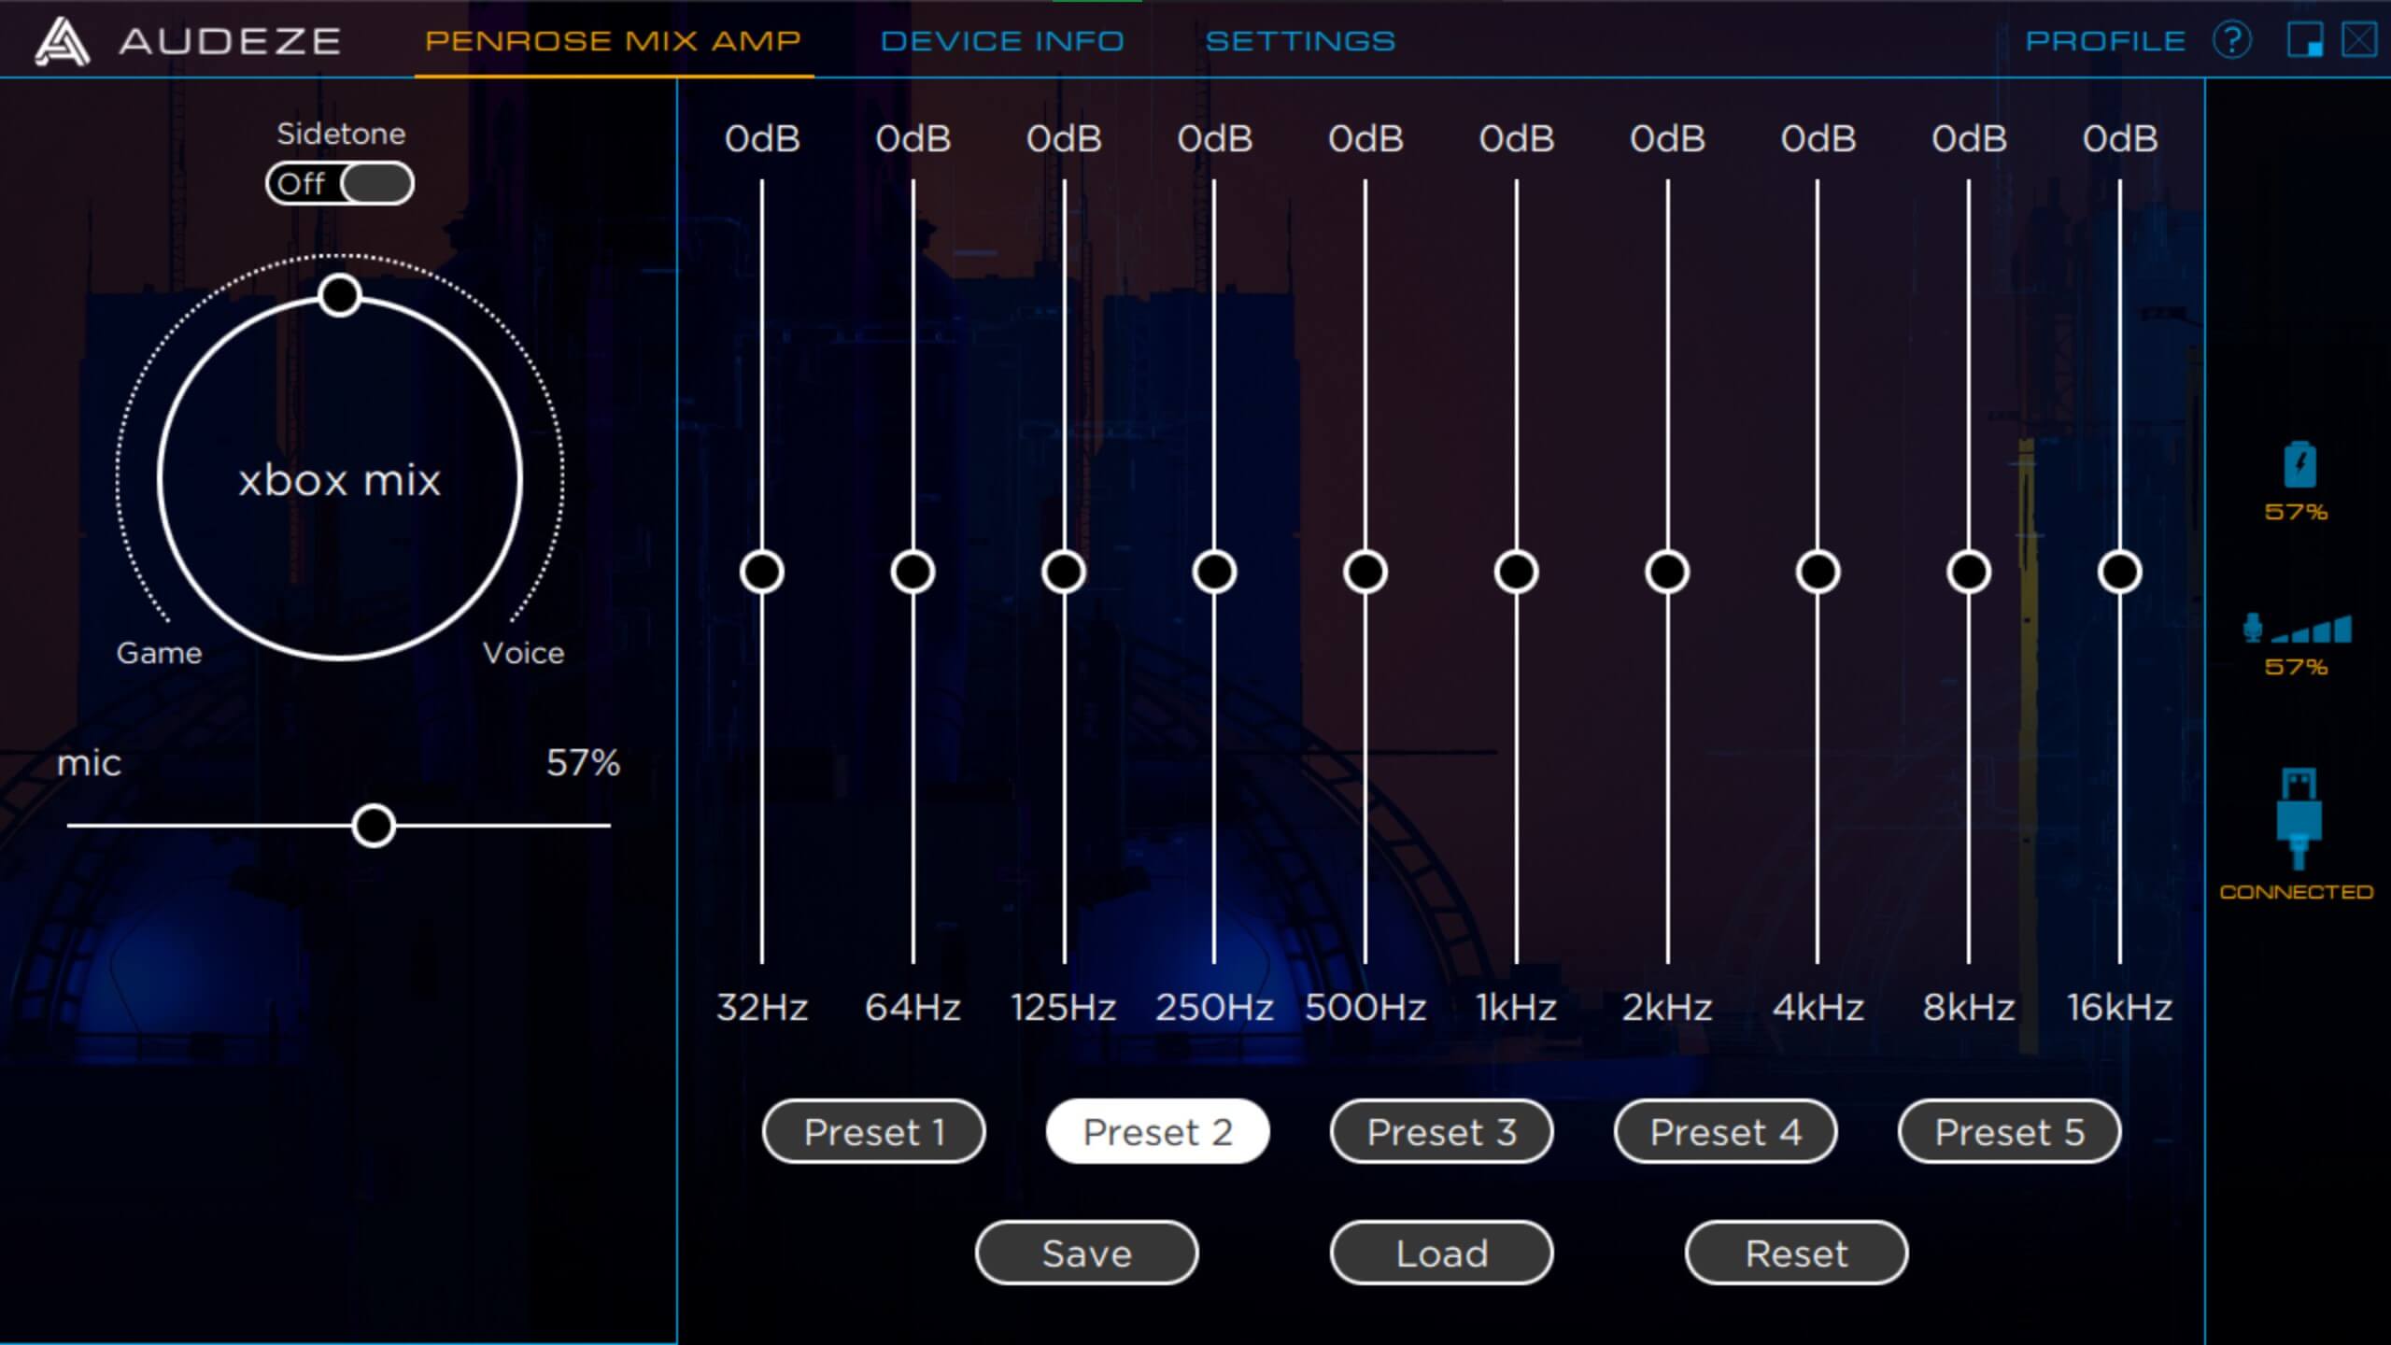Click the Load button

1441,1253
